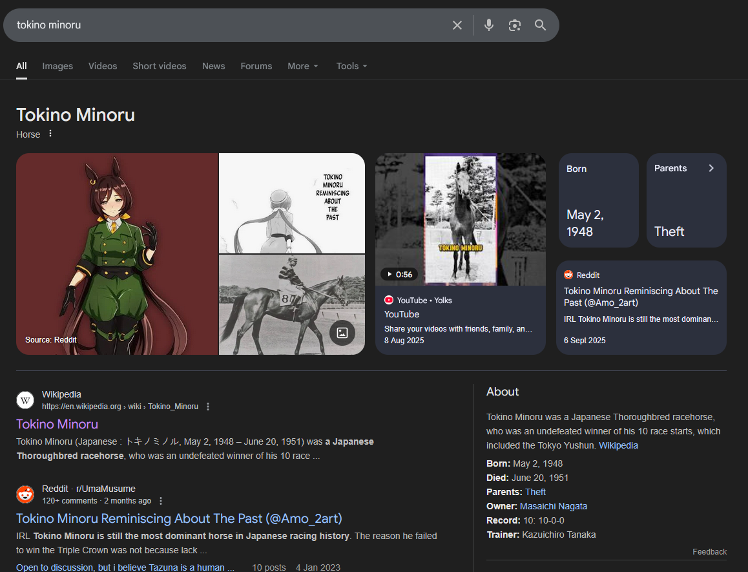The height and width of the screenshot is (572, 748).
Task: Click the Tokino Minoru knowledge panel heading
Action: pos(76,115)
